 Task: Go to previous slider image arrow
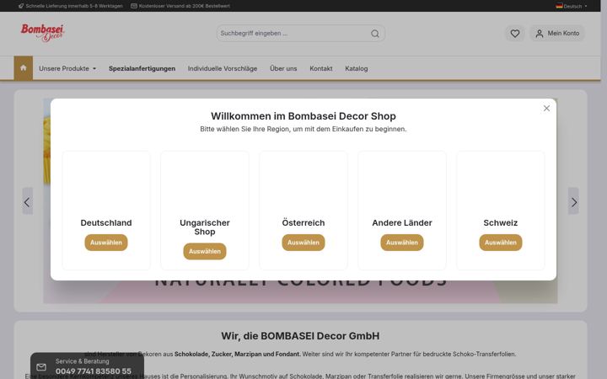pos(27,201)
